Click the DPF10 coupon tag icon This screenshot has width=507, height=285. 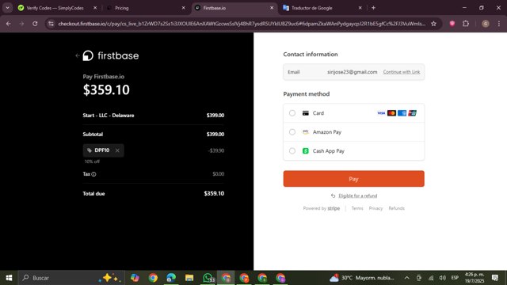(x=90, y=150)
